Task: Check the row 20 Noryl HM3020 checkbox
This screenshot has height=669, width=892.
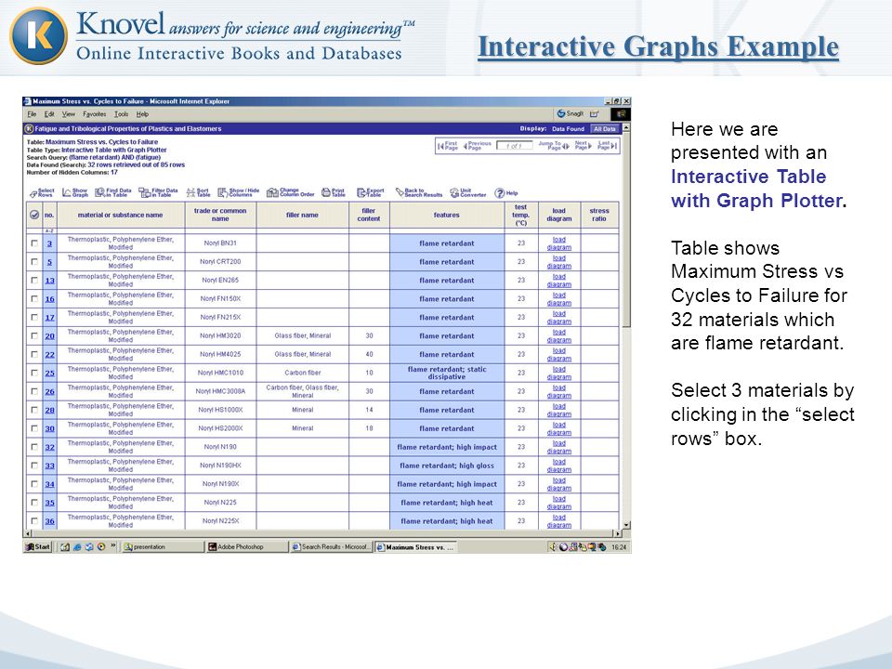Action: click(x=34, y=335)
